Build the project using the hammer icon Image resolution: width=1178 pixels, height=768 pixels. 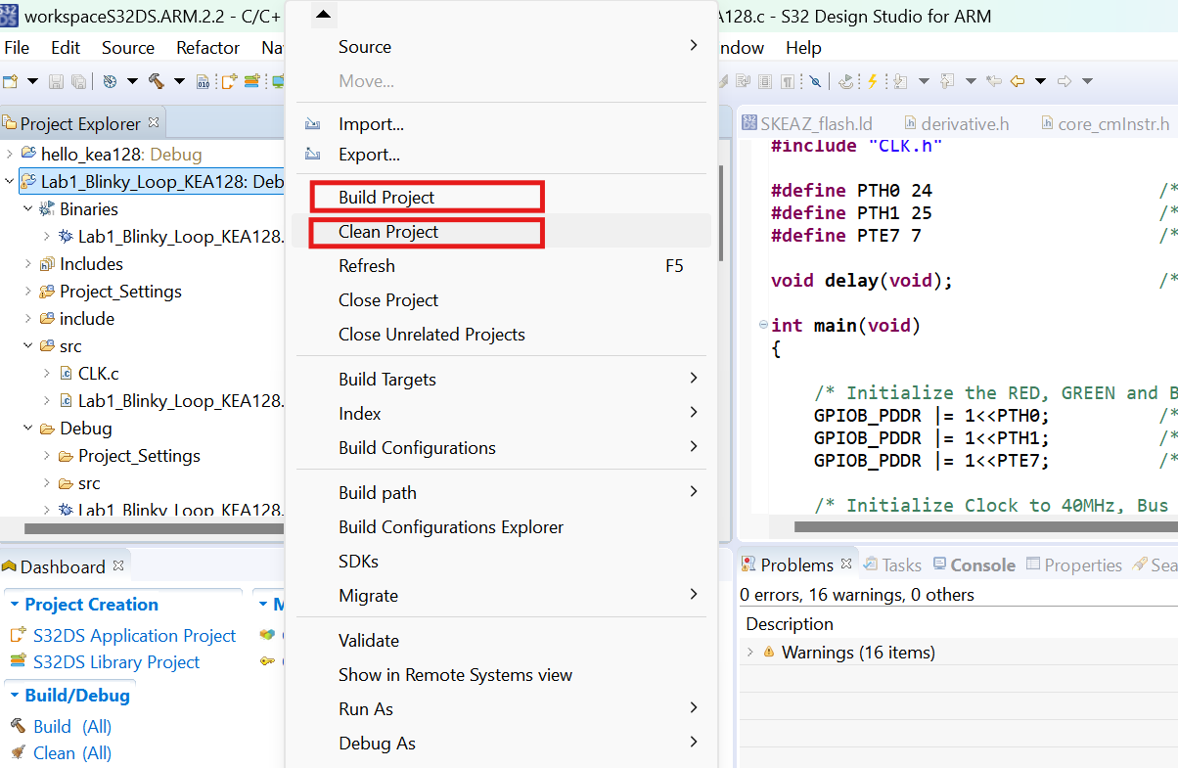tap(157, 80)
